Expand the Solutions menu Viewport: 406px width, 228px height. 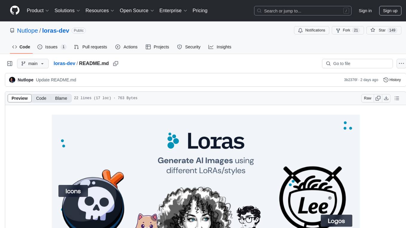click(67, 10)
